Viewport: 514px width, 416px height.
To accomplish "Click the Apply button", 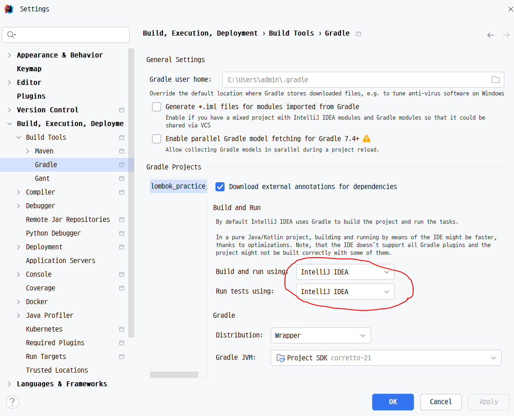I will [488, 402].
